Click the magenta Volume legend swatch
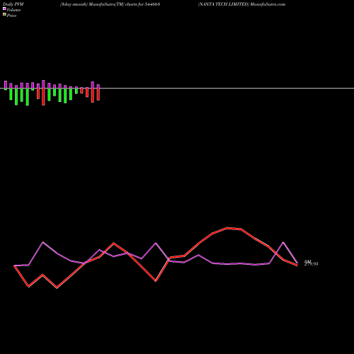The height and width of the screenshot is (354, 354). coord(4,8)
